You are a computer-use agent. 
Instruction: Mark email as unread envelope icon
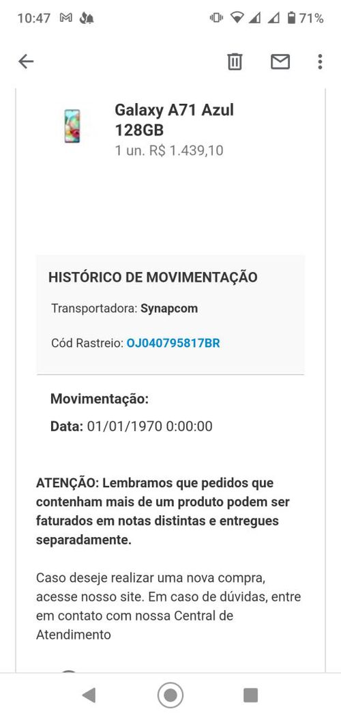(x=280, y=61)
